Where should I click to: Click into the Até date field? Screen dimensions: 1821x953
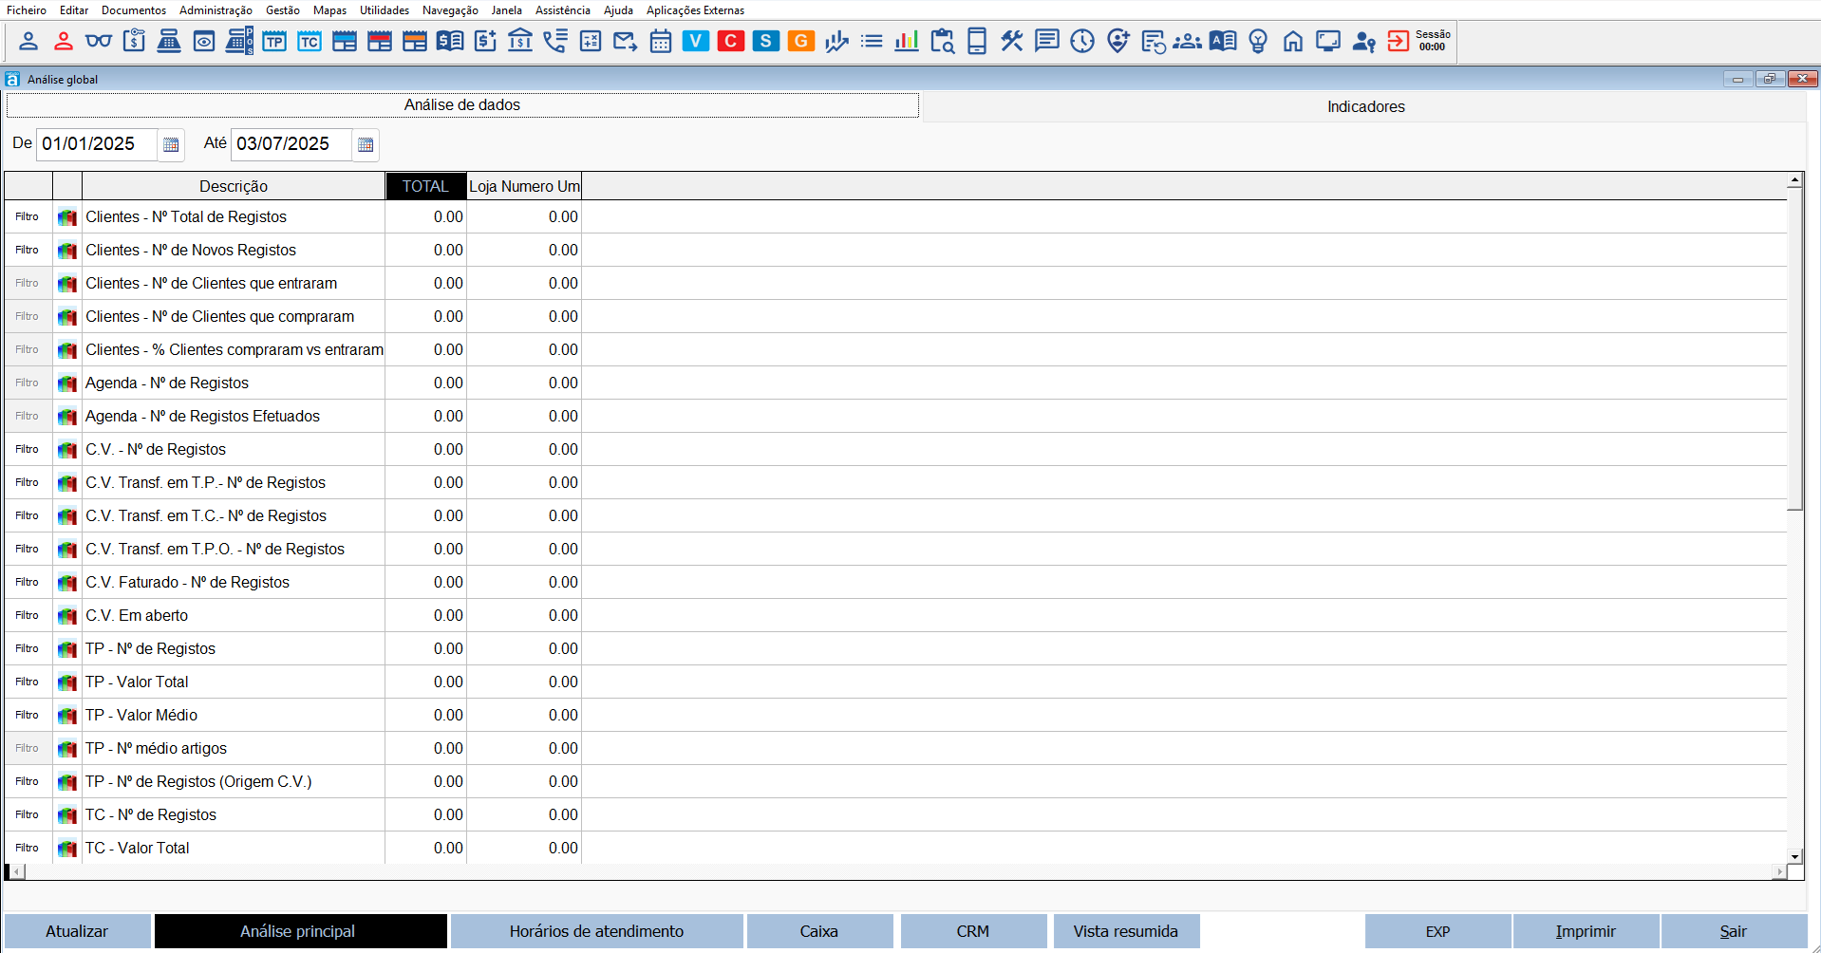(x=290, y=144)
